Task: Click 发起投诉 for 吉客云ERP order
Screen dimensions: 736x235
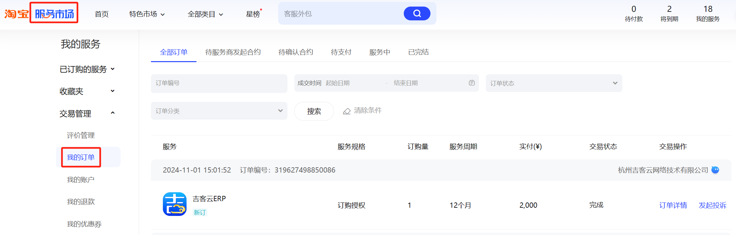Action: pos(713,205)
